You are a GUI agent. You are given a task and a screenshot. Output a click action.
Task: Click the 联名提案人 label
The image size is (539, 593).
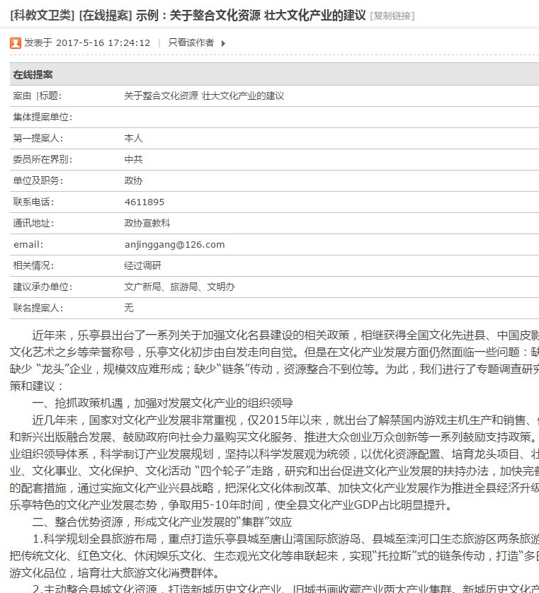[38, 307]
